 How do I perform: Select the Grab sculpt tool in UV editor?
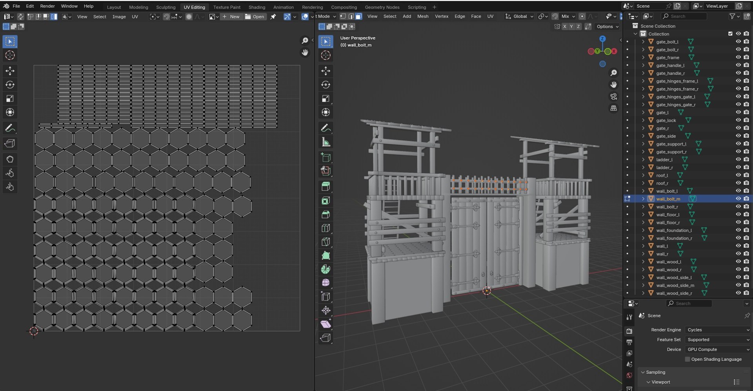point(10,159)
